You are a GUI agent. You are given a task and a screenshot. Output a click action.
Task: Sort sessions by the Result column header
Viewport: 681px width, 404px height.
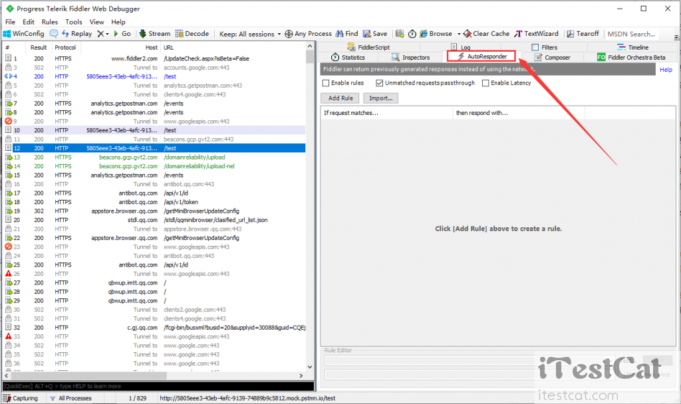pyautogui.click(x=38, y=47)
